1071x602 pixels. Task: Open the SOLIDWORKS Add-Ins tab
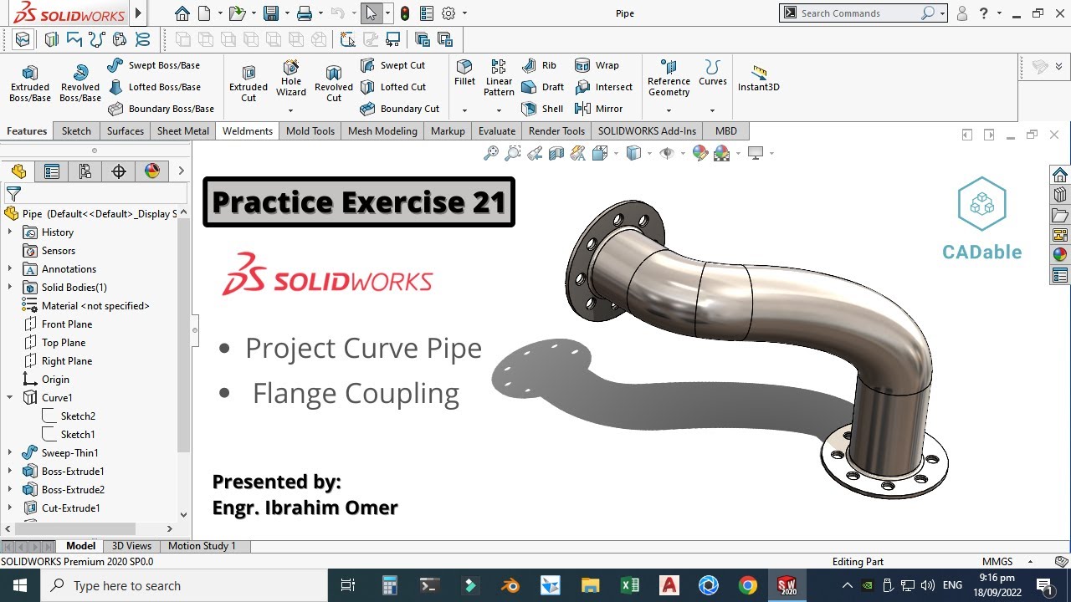[647, 131]
